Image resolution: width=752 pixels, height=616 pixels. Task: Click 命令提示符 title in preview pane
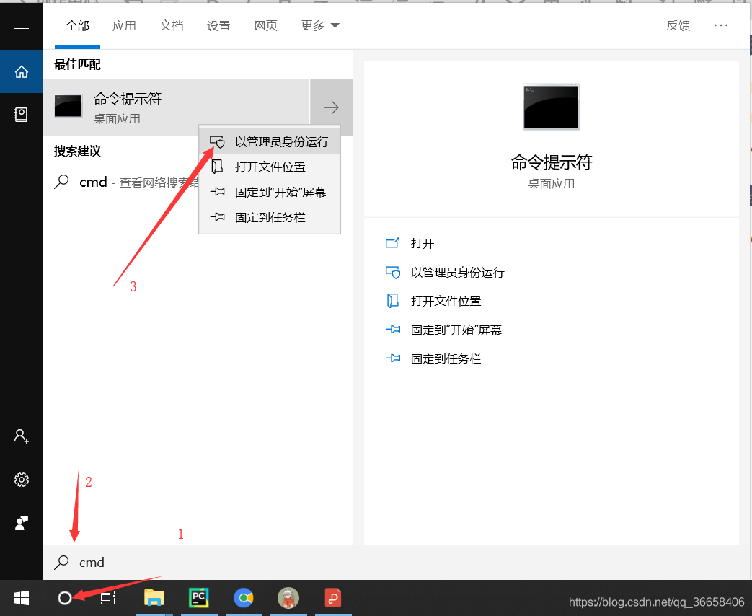551,162
